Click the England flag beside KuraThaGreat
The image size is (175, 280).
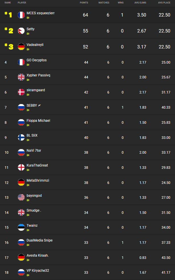point(21,167)
